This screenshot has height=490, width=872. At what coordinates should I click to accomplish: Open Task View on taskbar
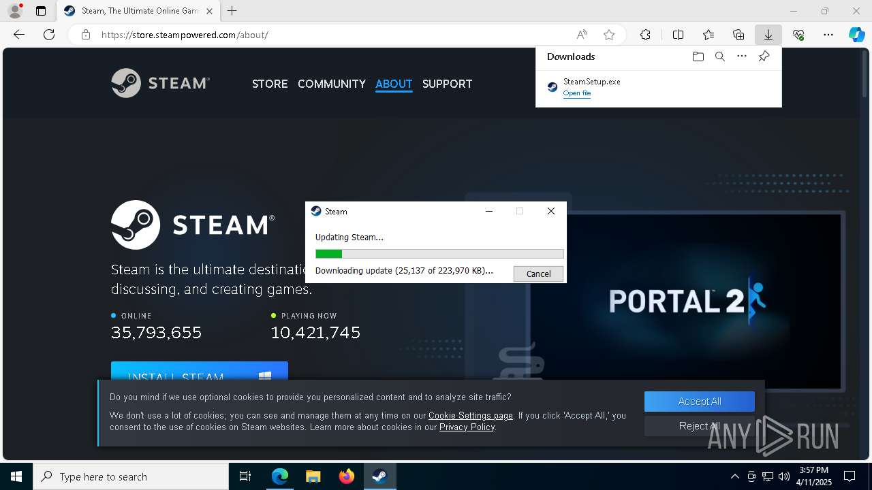pos(245,476)
